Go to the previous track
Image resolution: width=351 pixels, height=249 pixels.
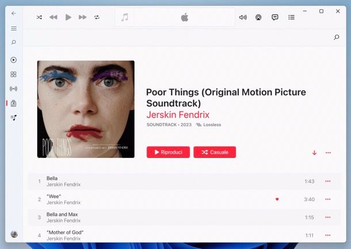pyautogui.click(x=54, y=17)
